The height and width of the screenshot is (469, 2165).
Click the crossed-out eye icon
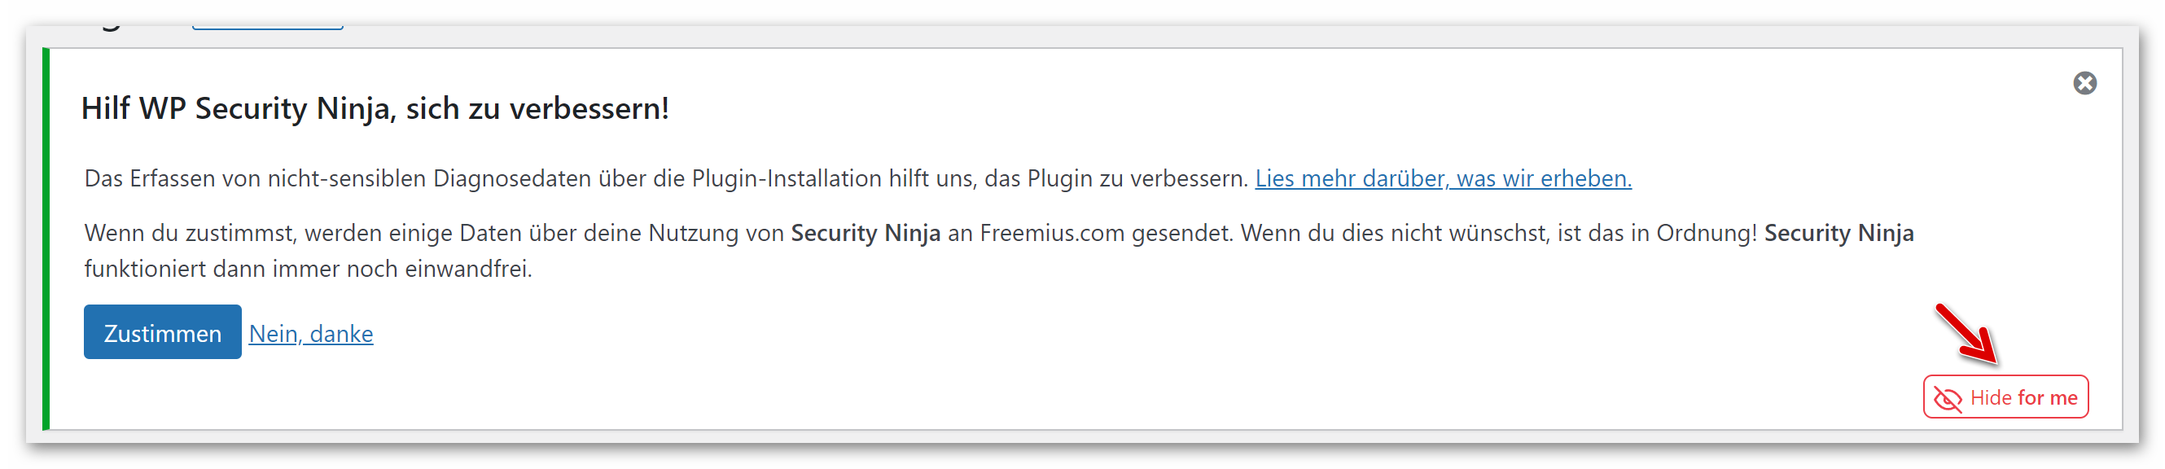click(1947, 398)
